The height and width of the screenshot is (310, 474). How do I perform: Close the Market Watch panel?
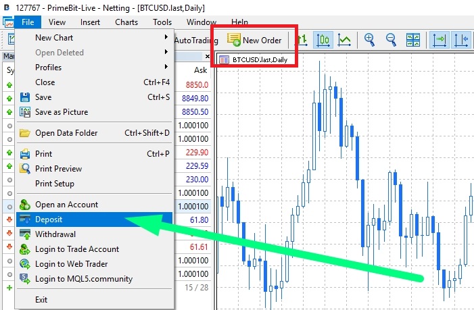click(x=207, y=56)
